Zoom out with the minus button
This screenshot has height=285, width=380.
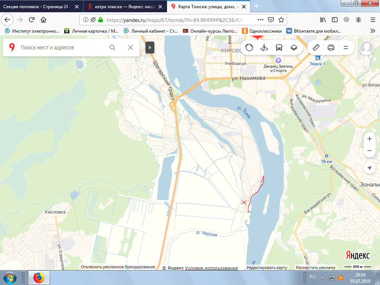pos(370,151)
